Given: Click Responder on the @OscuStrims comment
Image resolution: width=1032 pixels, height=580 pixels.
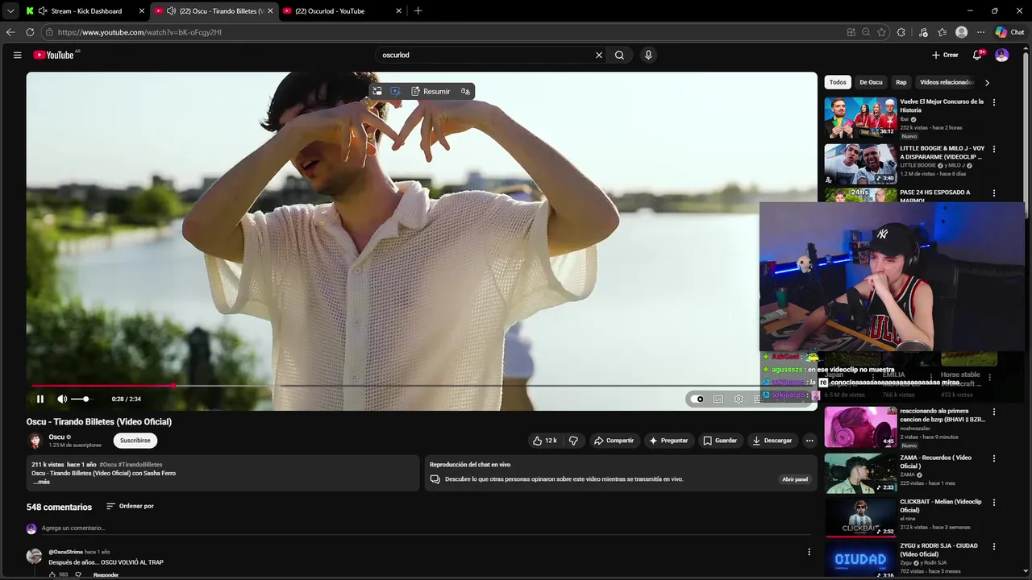Looking at the screenshot, I should click(106, 574).
